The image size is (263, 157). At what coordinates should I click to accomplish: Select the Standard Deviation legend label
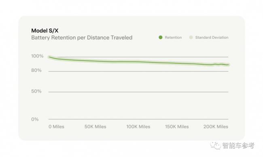(212, 38)
